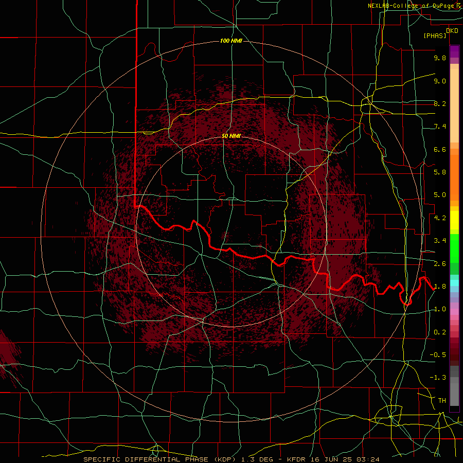Click the 8.2 legend value
The image size is (463, 463).
coord(440,104)
